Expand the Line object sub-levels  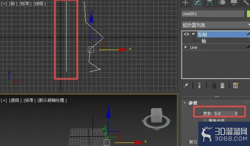186,47
